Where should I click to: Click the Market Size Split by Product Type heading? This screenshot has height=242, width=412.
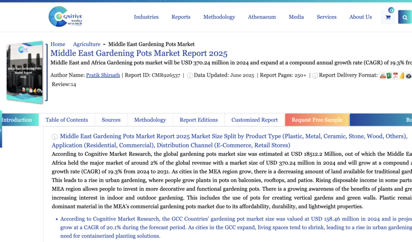(x=229, y=141)
